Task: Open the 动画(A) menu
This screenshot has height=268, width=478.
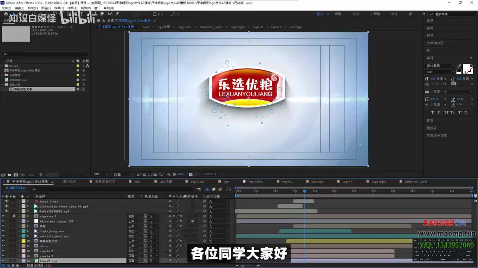Action: (72, 8)
